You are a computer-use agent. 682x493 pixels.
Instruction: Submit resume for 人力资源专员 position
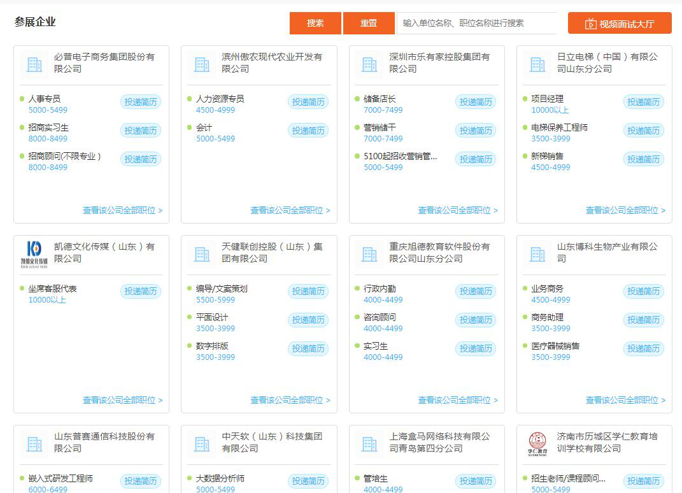pyautogui.click(x=308, y=102)
